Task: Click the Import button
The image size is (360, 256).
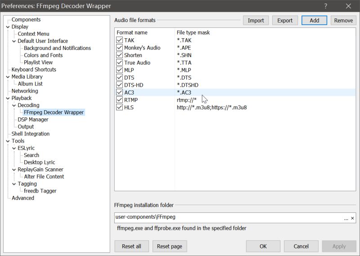Action: point(256,20)
